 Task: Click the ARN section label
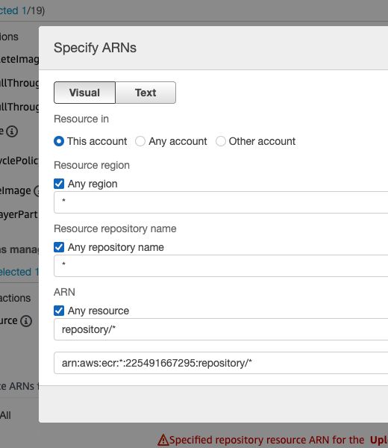tap(64, 292)
